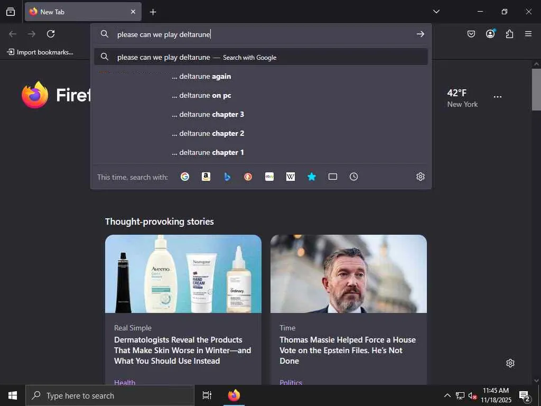Viewport: 541px width, 406px height.
Task: Search with eBay one-off icon
Action: click(269, 177)
